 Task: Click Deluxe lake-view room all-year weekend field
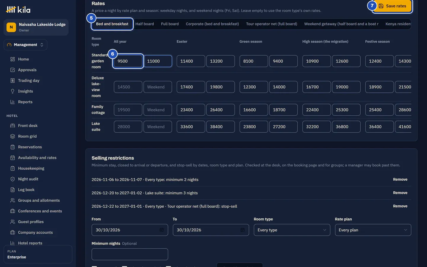click(x=158, y=87)
